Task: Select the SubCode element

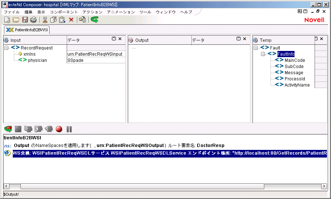Action: tap(294, 66)
